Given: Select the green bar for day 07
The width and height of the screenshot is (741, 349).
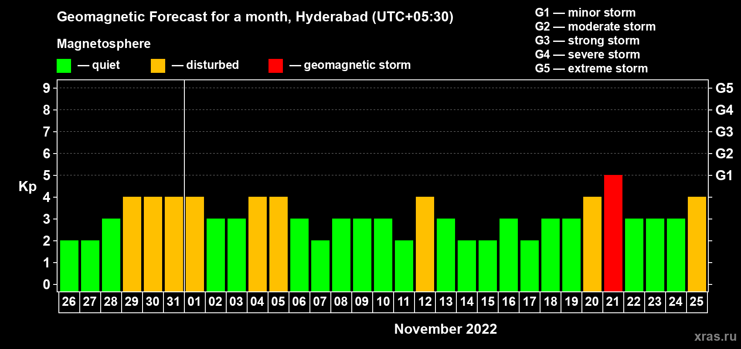Looking at the screenshot, I should 320,266.
